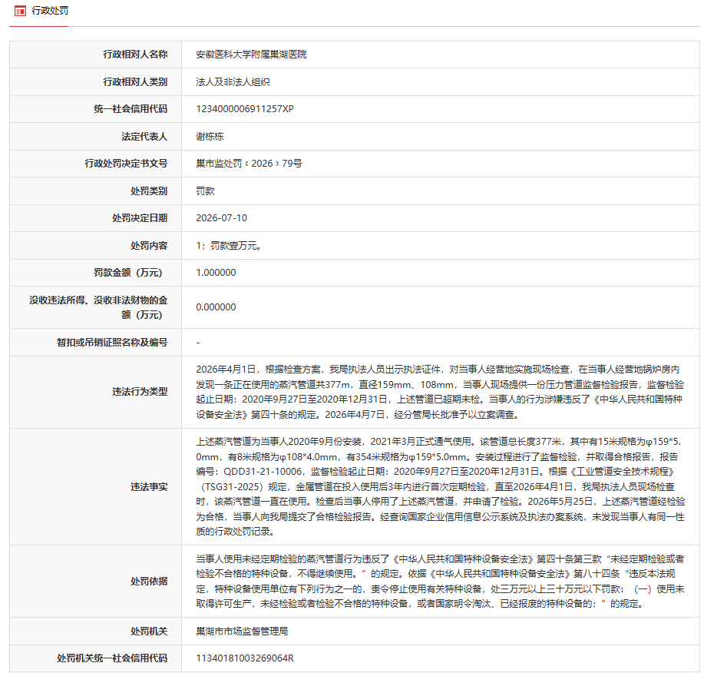The height and width of the screenshot is (673, 704).
Task: Click the 处罚机关 label
Action: point(149,632)
